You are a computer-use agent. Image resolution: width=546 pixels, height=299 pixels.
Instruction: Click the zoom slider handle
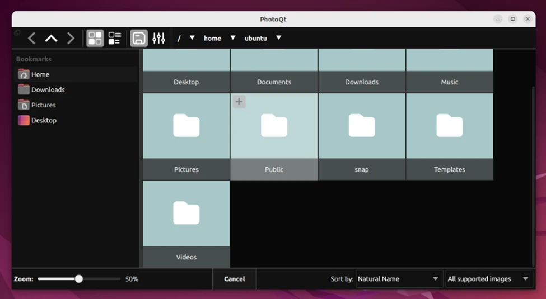79,279
